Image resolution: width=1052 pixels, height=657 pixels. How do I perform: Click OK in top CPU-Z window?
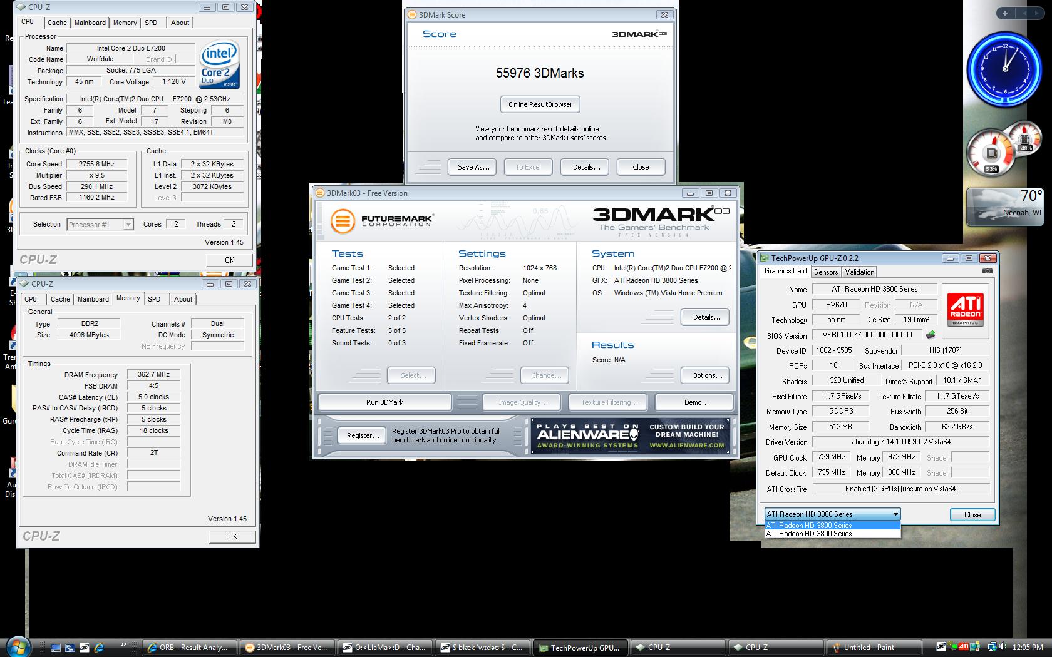tap(229, 260)
